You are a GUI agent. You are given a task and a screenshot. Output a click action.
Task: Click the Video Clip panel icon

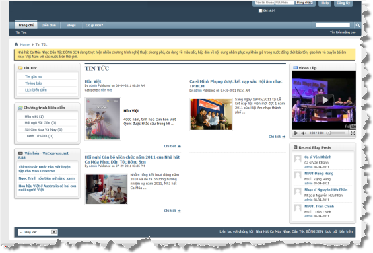click(x=295, y=68)
